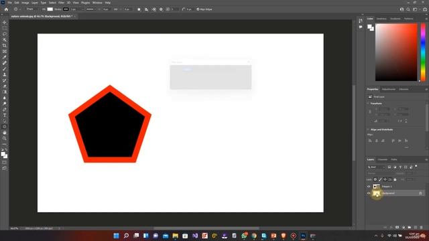Select the Move tool

[5, 22]
